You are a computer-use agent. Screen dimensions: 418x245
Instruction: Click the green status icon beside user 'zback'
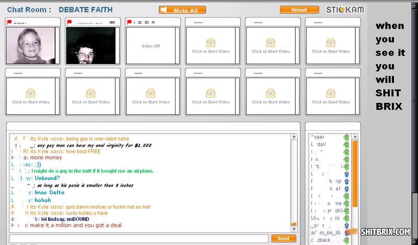346,240
